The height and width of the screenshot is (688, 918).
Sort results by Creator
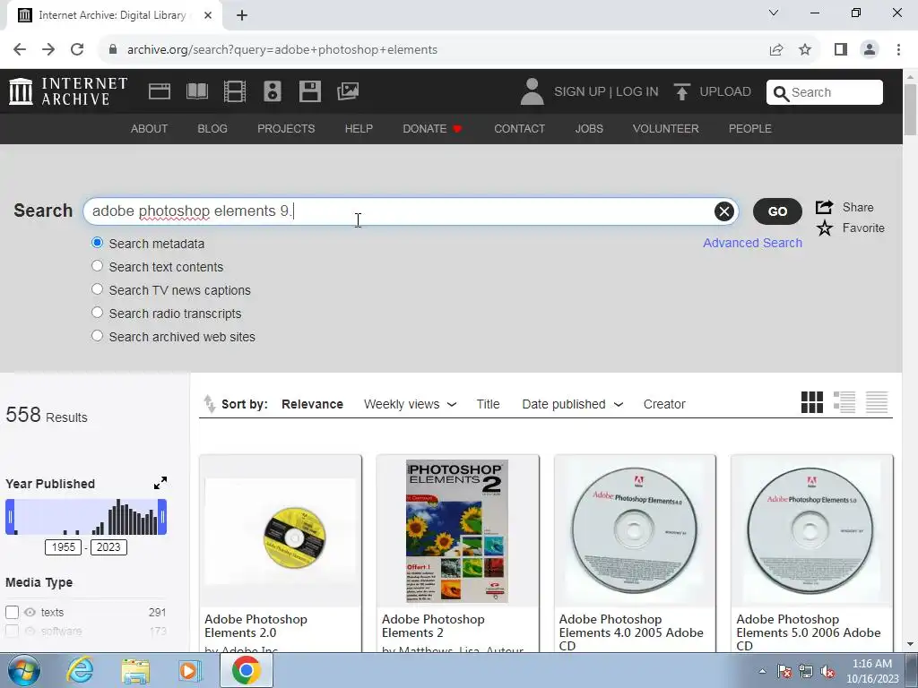coord(664,404)
